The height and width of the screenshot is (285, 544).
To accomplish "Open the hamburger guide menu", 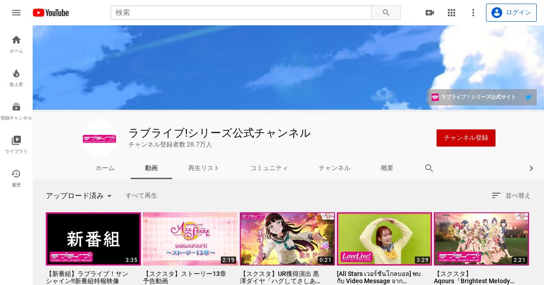I will click(x=16, y=13).
